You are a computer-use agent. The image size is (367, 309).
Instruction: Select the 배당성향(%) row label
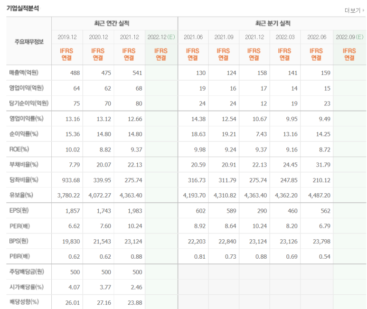coord(24,302)
